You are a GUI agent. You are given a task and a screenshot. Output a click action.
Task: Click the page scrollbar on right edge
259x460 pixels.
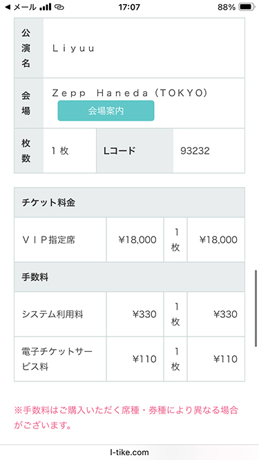[x=256, y=308]
